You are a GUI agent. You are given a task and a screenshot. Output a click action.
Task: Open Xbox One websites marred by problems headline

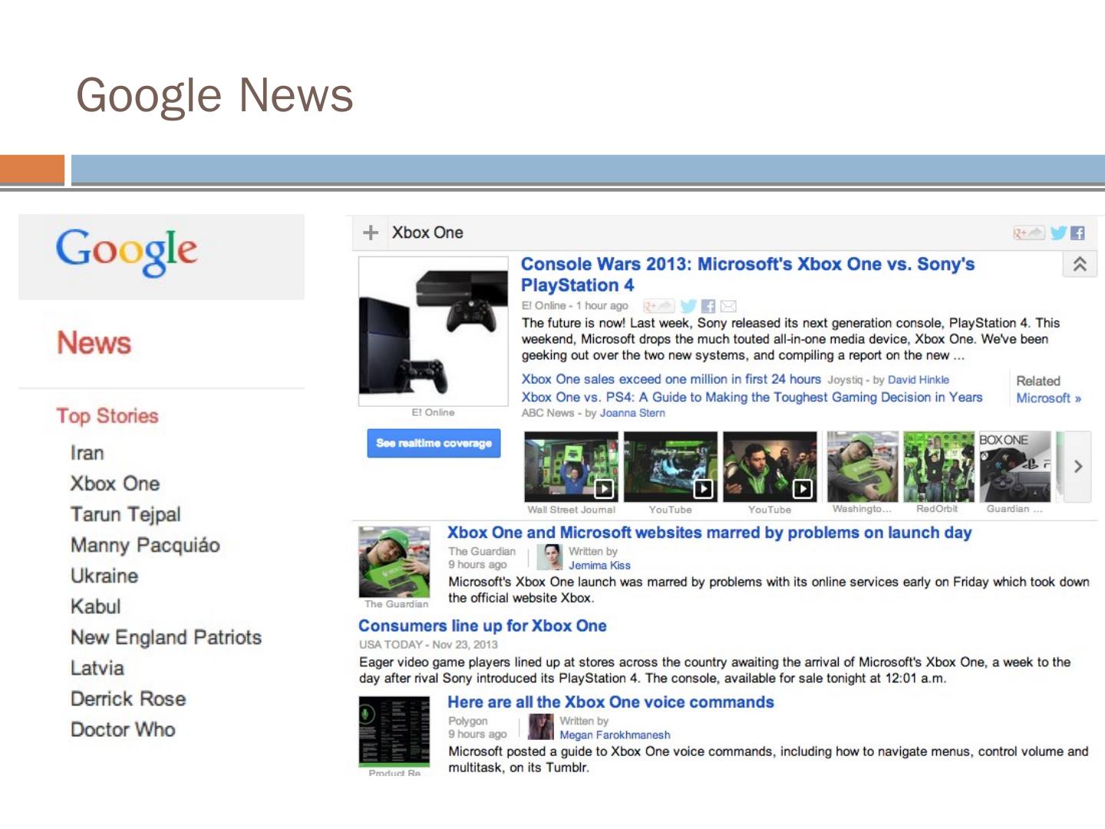pos(710,533)
